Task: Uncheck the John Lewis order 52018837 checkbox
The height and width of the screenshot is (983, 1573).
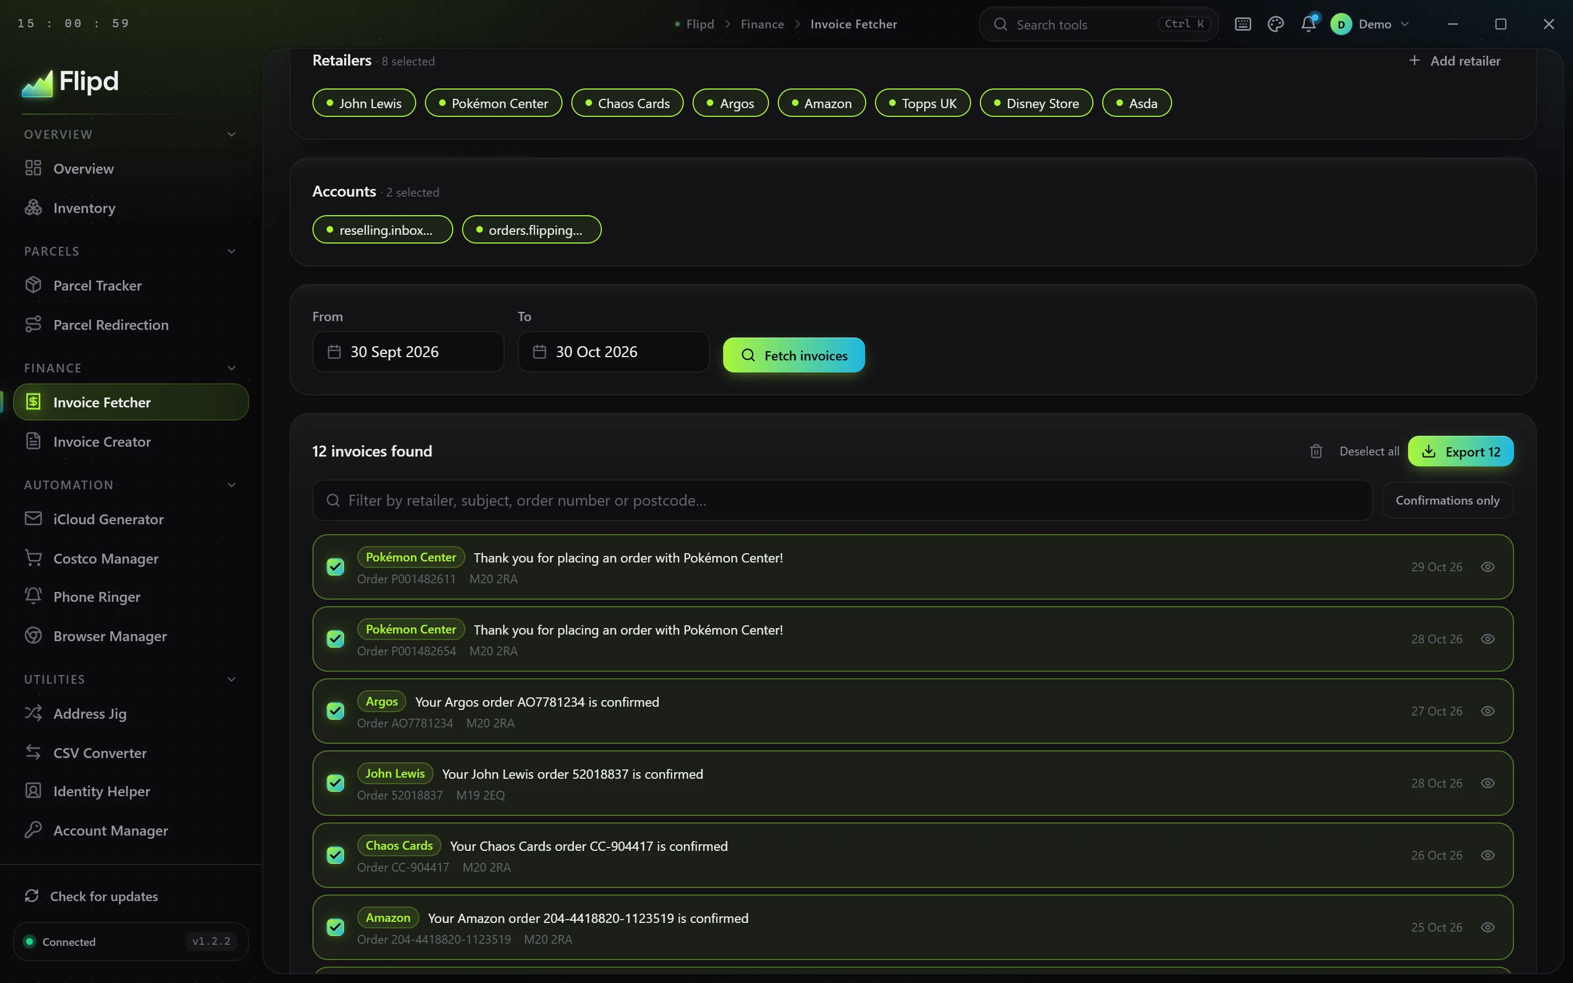Action: coord(335,784)
